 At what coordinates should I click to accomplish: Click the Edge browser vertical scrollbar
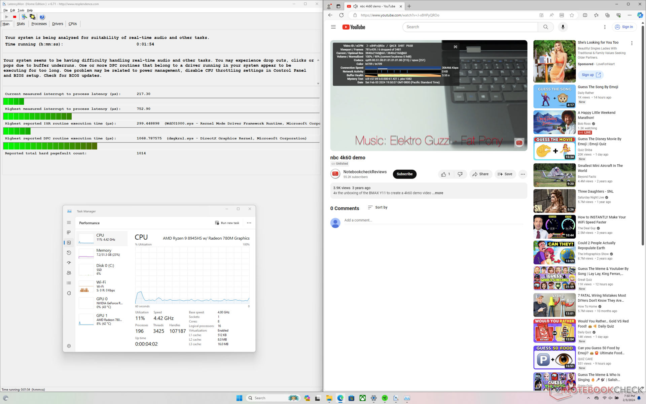pos(643,135)
